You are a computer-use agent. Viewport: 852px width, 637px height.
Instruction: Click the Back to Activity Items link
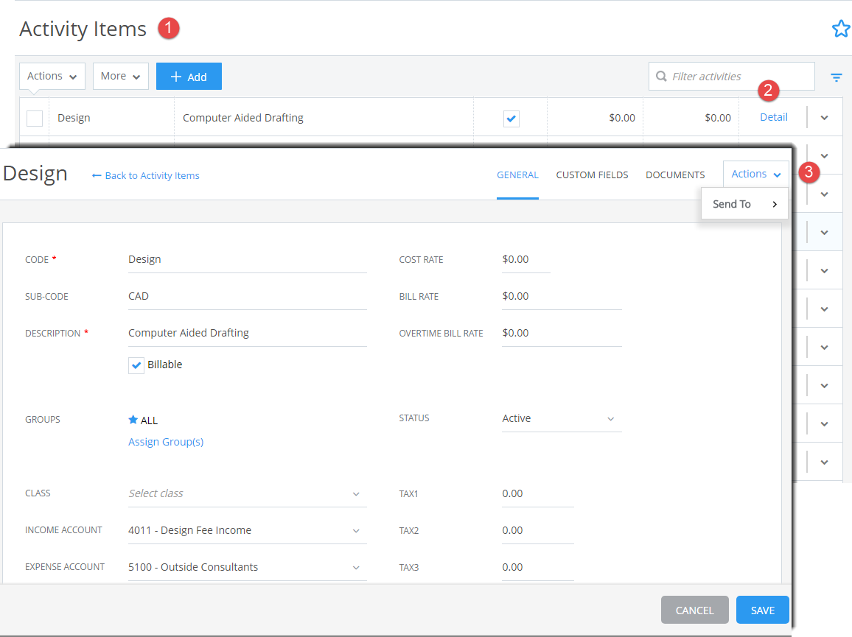tap(145, 175)
